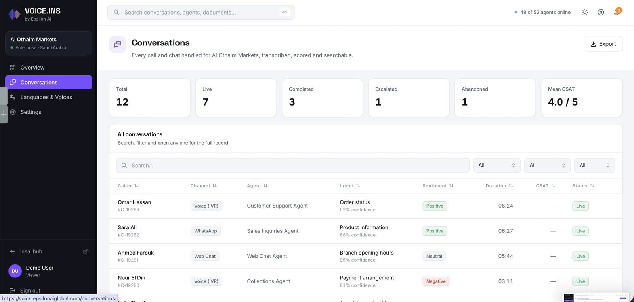Sort table by Agent column
The height and width of the screenshot is (302, 634).
pos(257,186)
